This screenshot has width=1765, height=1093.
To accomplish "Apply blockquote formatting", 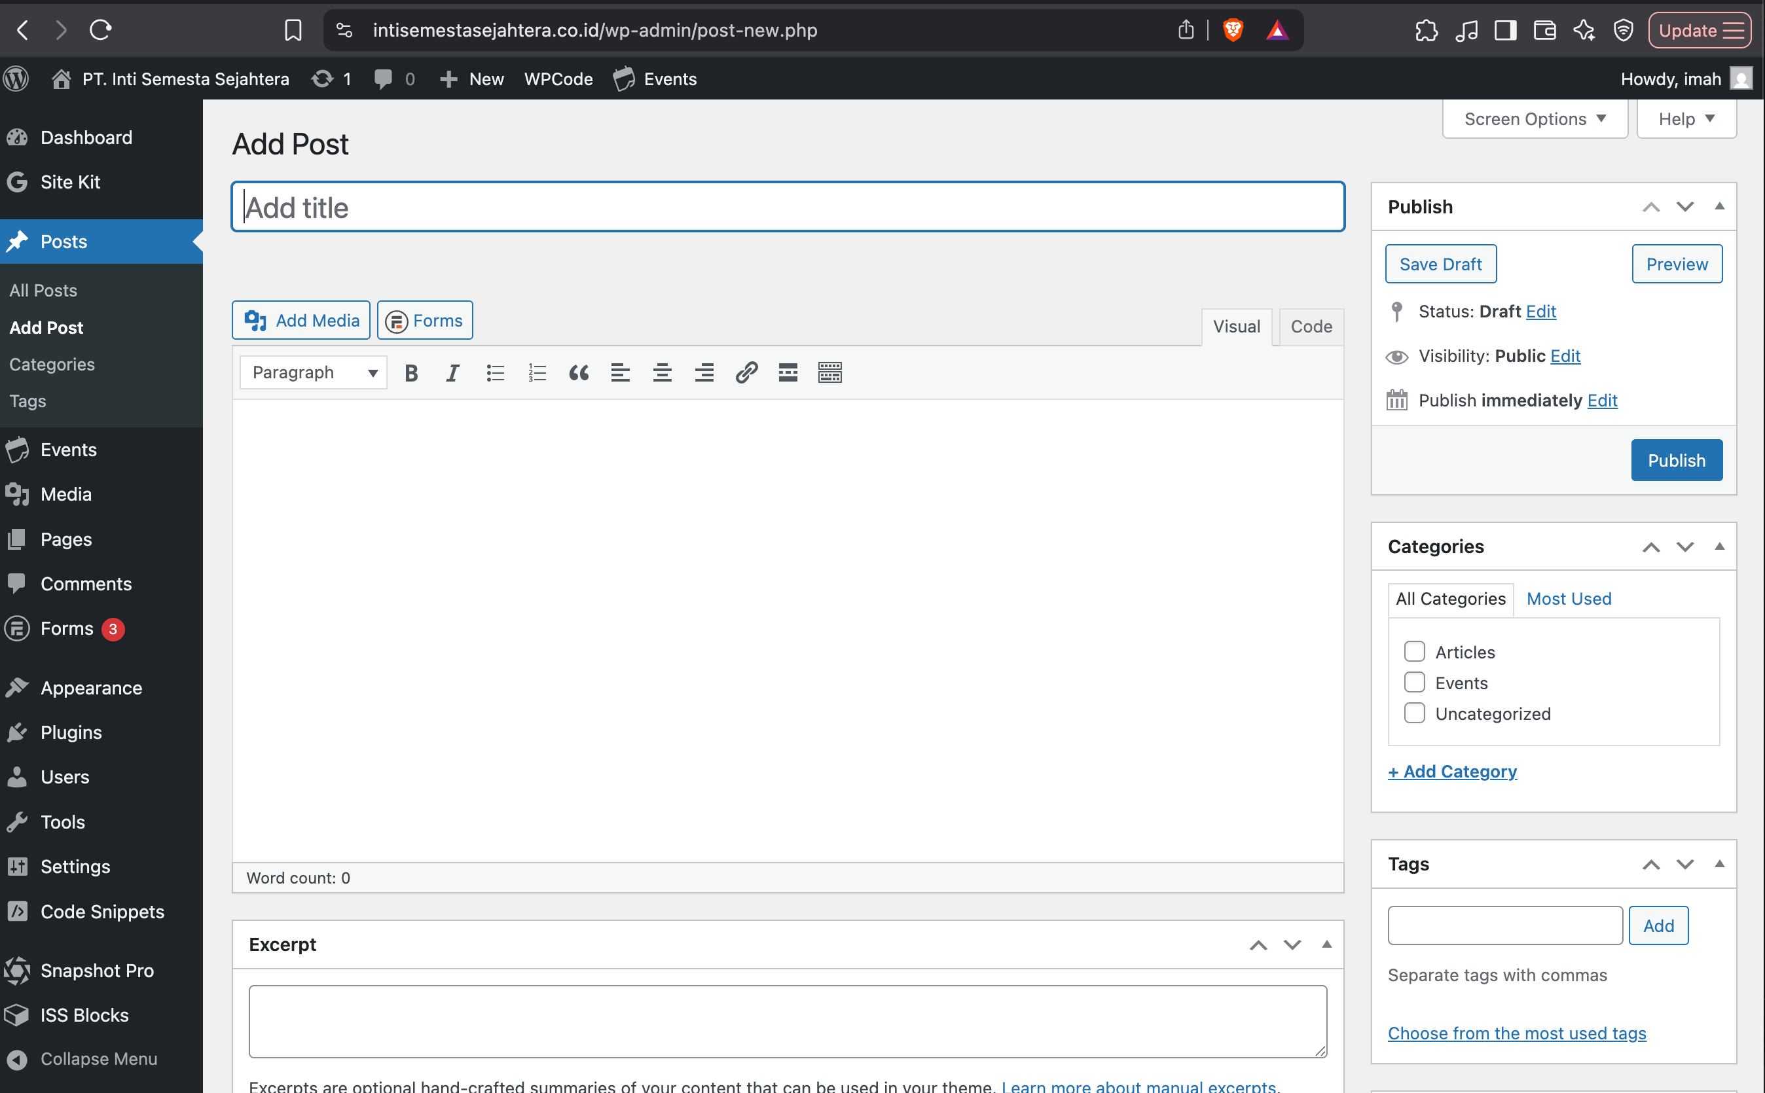I will [x=579, y=373].
